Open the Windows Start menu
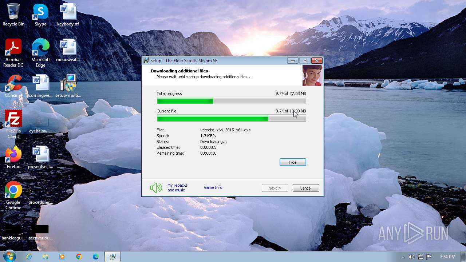This screenshot has height=262, width=466. pyautogui.click(x=9, y=257)
